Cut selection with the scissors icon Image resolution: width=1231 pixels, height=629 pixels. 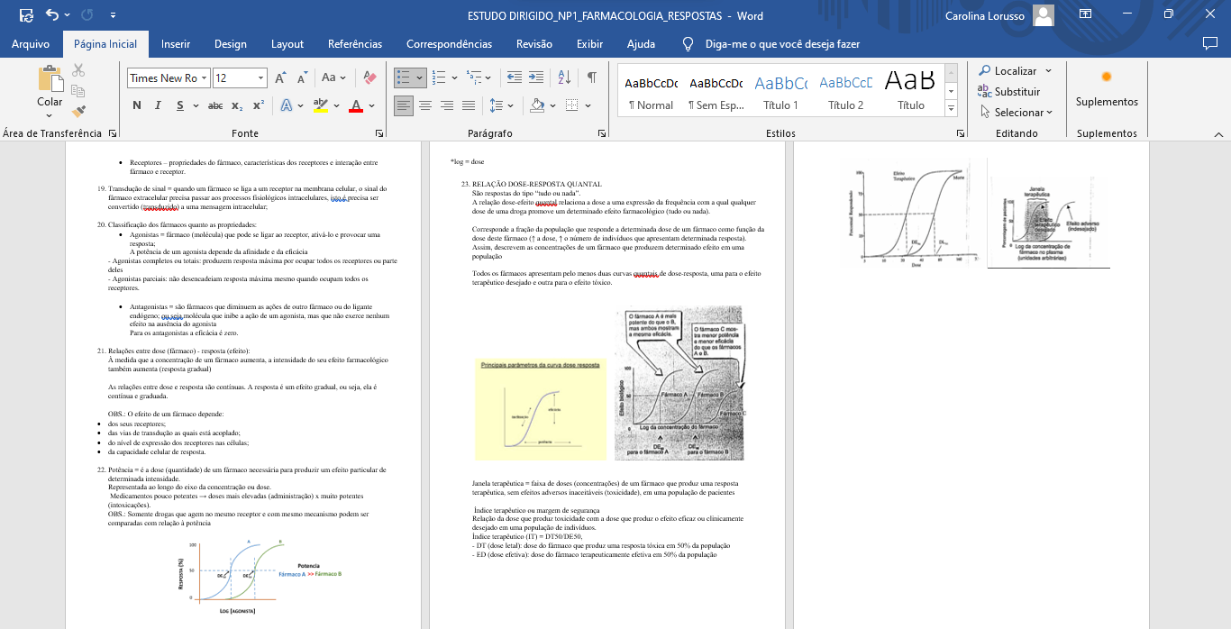[78, 70]
